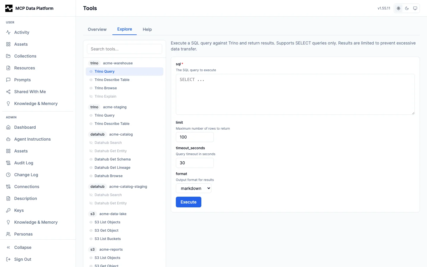The image size is (427, 267).
Task: Click the Prompts speech bubble icon
Action: 8,80
